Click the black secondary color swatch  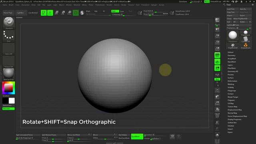5,101
